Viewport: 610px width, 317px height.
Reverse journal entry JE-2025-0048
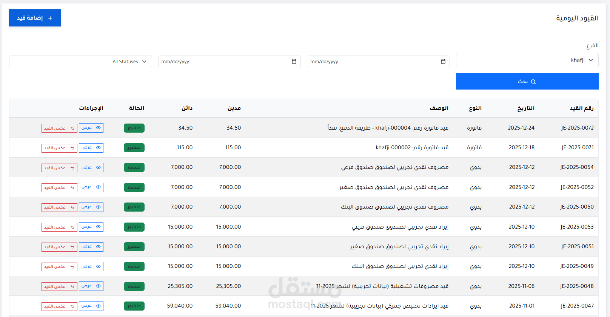59,287
